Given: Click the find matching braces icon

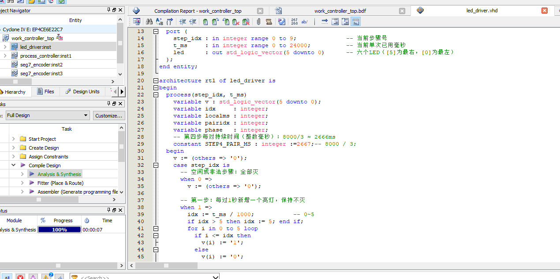Looking at the screenshot, I should click(169, 22).
